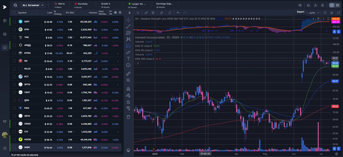Open the chart templates grid menu
This screenshot has height=157, width=343.
[153, 13]
